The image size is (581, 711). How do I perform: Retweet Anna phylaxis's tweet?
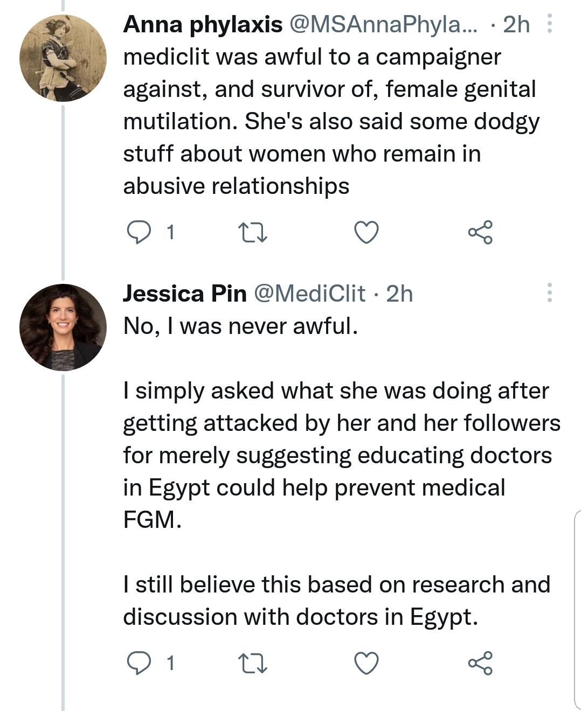(252, 233)
